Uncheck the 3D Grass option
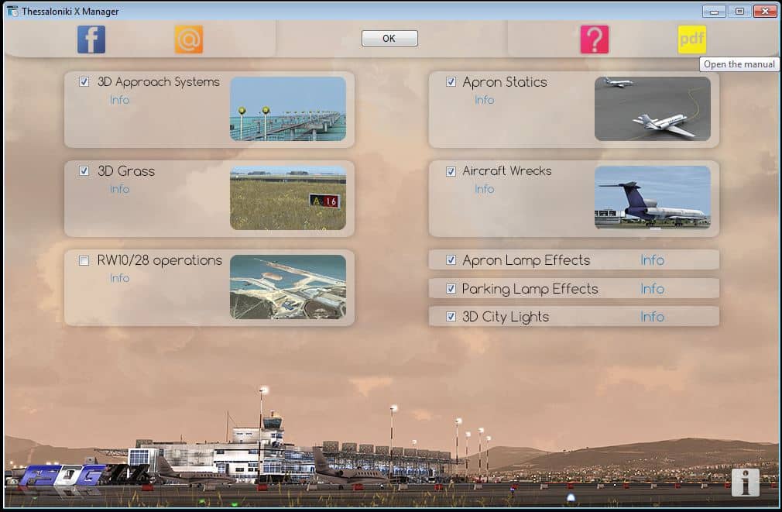 click(x=84, y=171)
